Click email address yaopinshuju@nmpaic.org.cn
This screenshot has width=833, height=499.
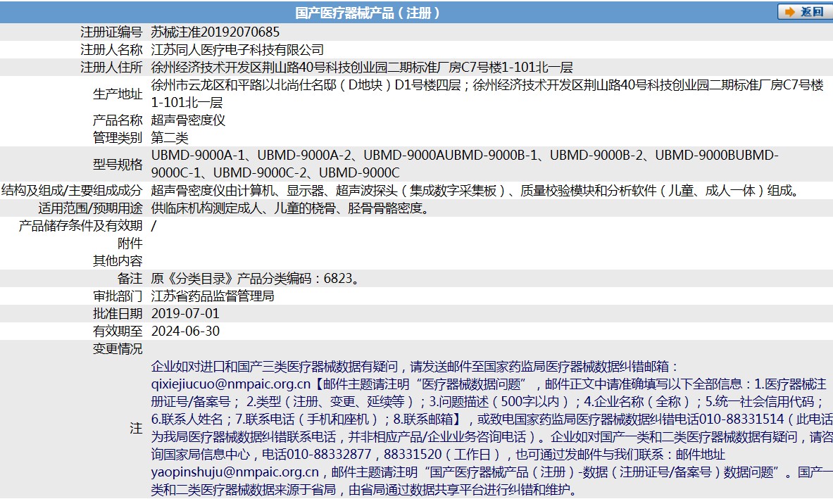pyautogui.click(x=234, y=472)
